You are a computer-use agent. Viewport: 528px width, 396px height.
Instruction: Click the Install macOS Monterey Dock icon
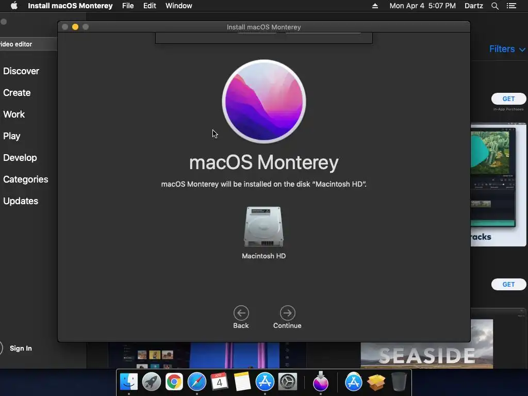pyautogui.click(x=321, y=381)
